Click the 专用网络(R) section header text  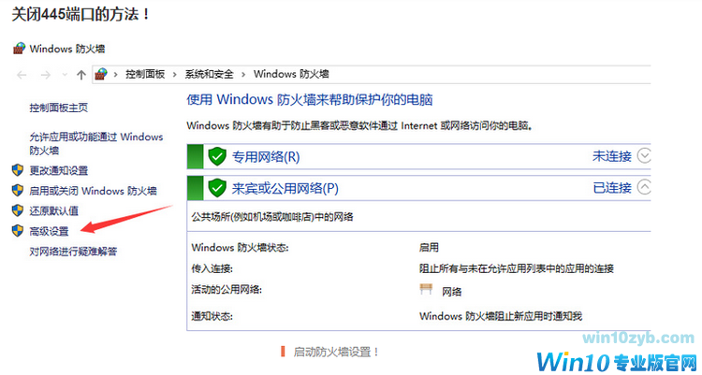(x=266, y=157)
